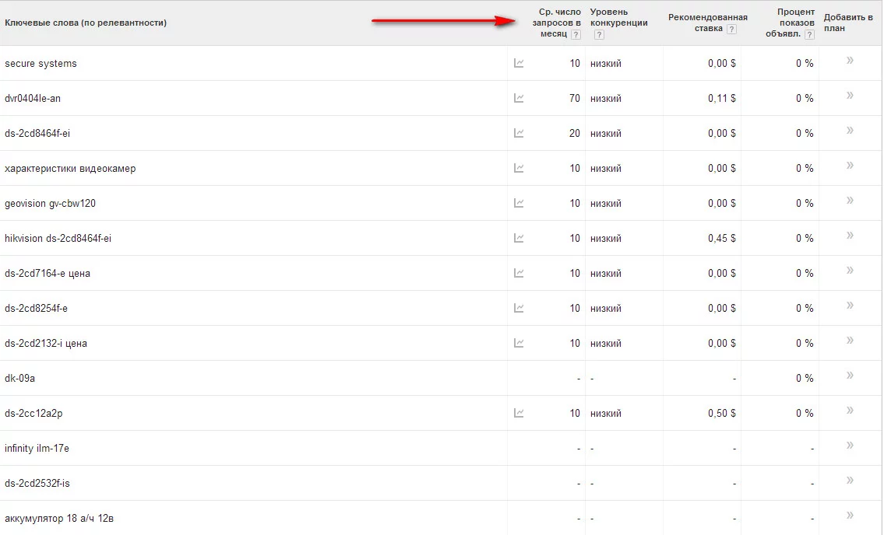Click suggested bid 0,50 $

[x=722, y=414]
